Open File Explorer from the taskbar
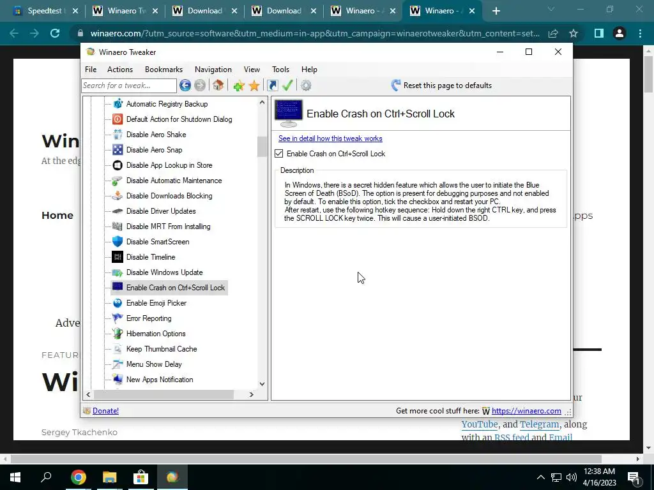Viewport: 654px width, 490px height. point(109,477)
